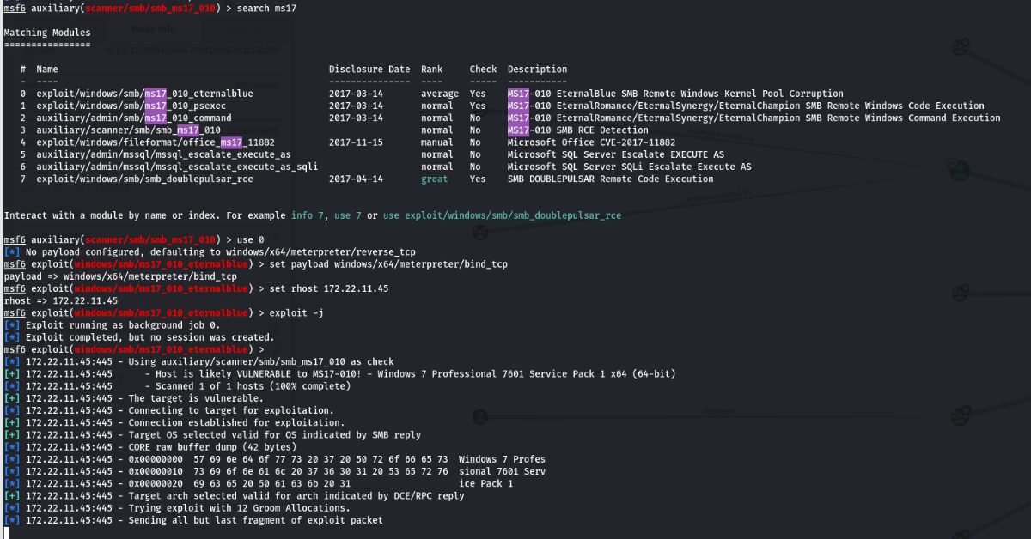Click the 'Yes' check value in the eternalblue row
1031x539 pixels.
[478, 94]
